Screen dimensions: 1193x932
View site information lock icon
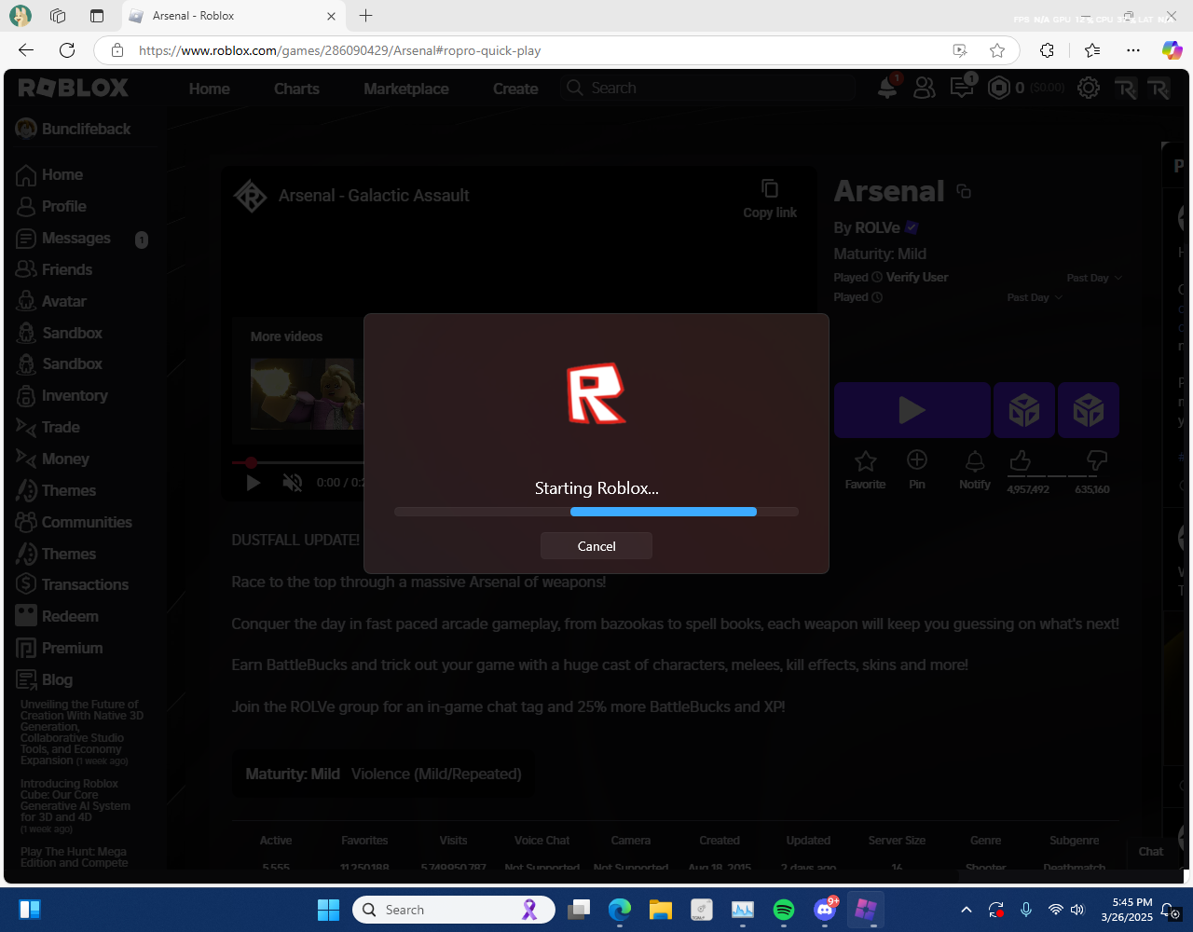pyautogui.click(x=117, y=50)
